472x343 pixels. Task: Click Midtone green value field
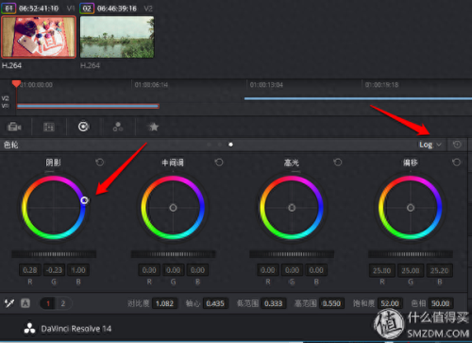(x=174, y=270)
